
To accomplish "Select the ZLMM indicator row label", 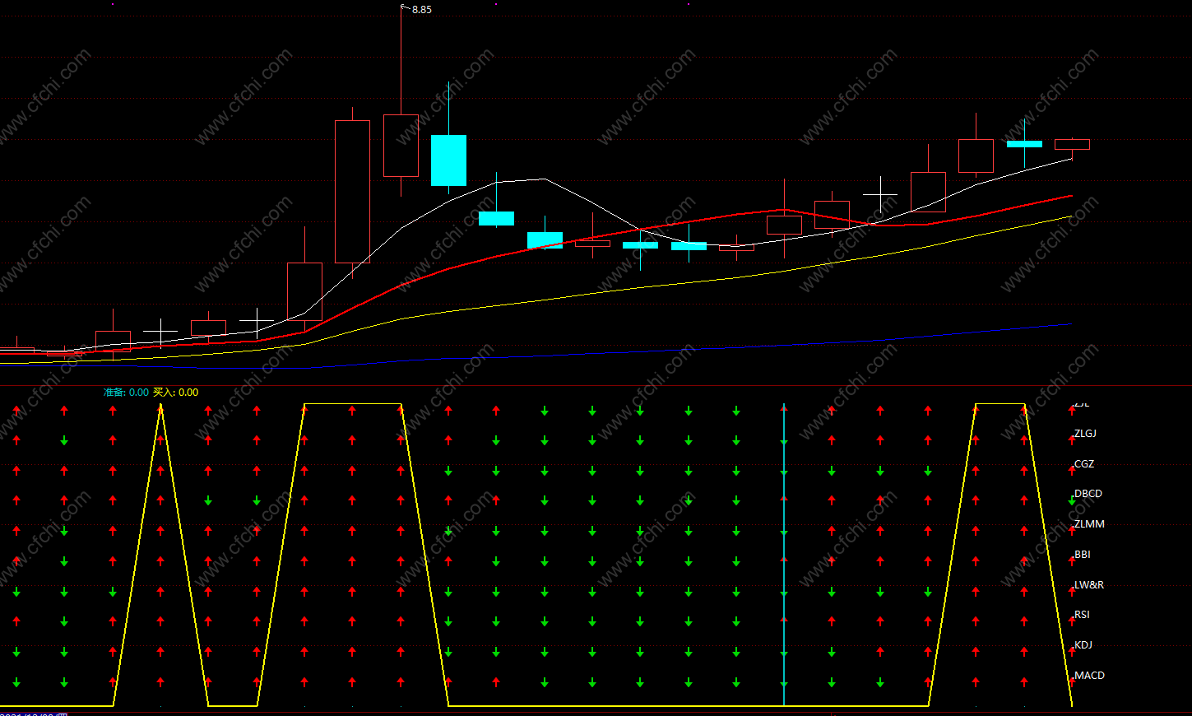I will (x=1089, y=524).
